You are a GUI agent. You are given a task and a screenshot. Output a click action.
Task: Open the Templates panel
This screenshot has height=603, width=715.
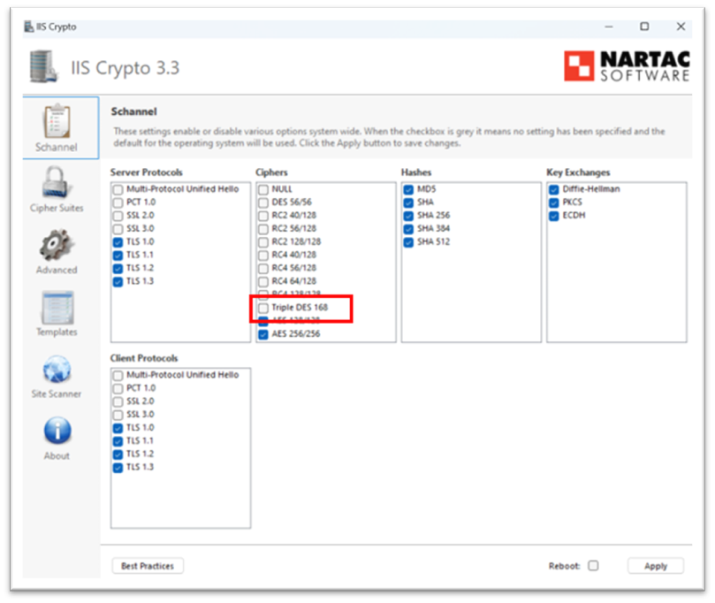57,312
